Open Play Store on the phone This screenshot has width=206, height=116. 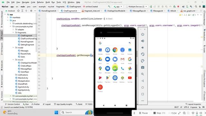pyautogui.click(x=108, y=78)
